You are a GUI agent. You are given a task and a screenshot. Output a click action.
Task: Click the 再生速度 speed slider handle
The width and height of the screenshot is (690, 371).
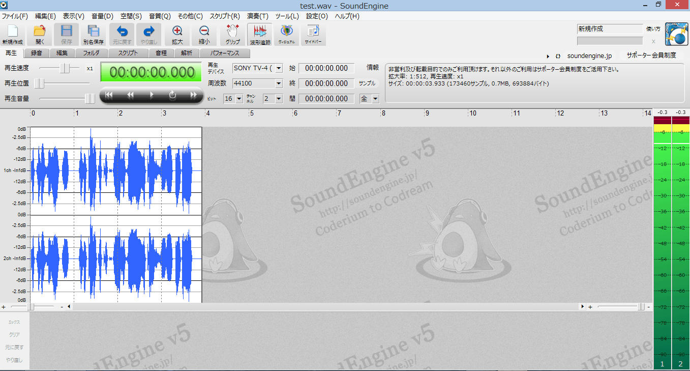(x=65, y=68)
